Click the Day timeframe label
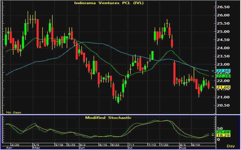This screenshot has width=241, height=150. (231, 146)
